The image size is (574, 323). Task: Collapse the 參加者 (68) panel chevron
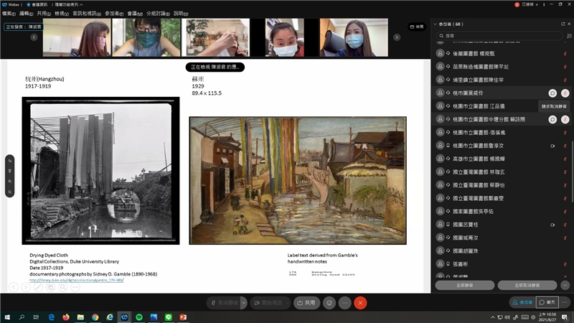[436, 24]
